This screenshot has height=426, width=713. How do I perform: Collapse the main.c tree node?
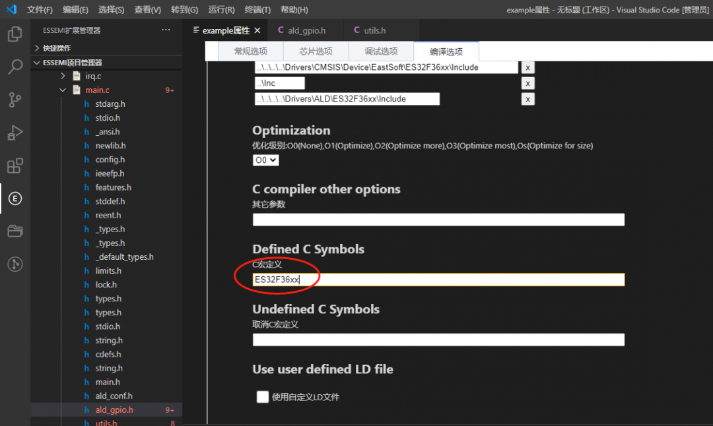coord(63,90)
